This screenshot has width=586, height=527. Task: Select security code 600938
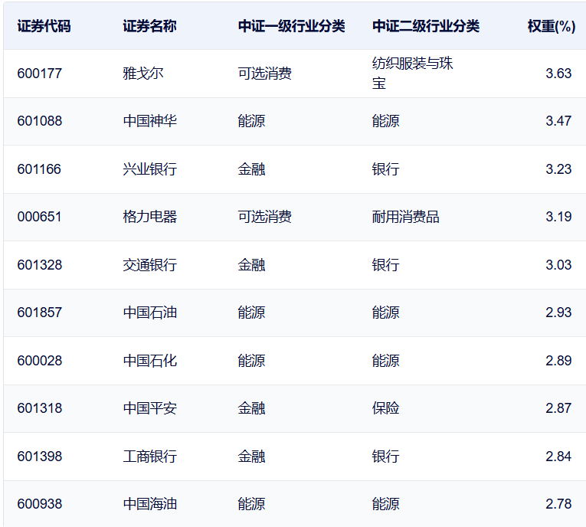(x=40, y=504)
